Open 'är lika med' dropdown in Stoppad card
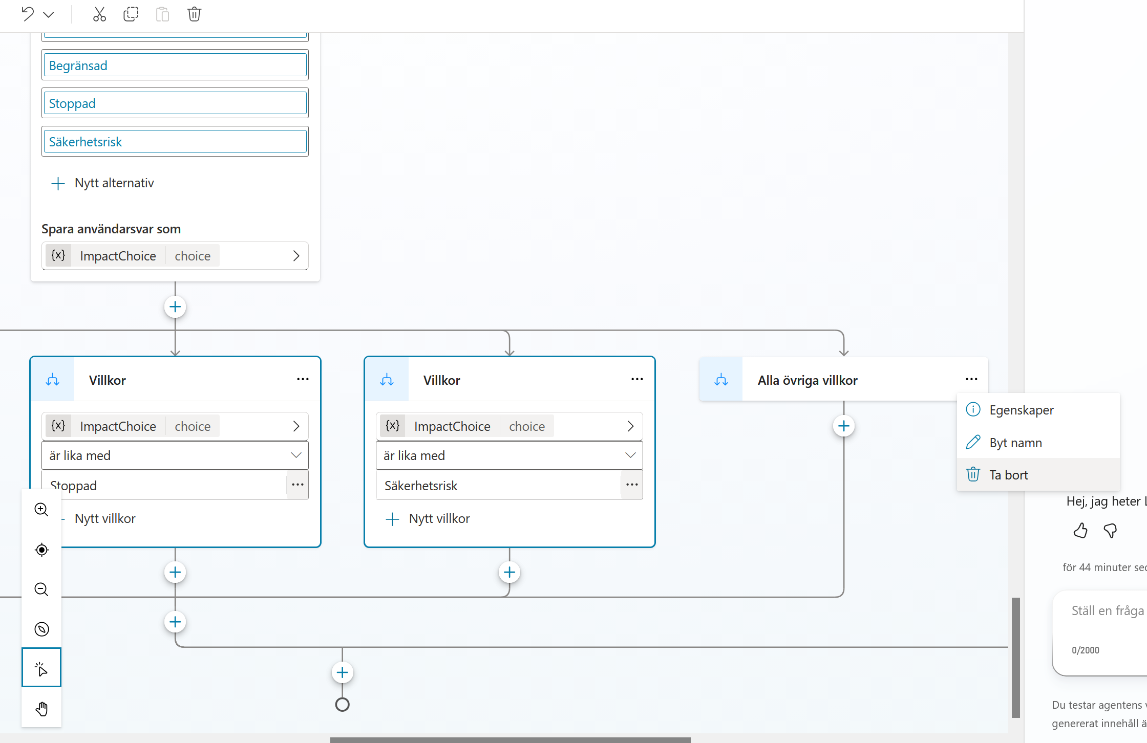The height and width of the screenshot is (743, 1147). pos(175,455)
